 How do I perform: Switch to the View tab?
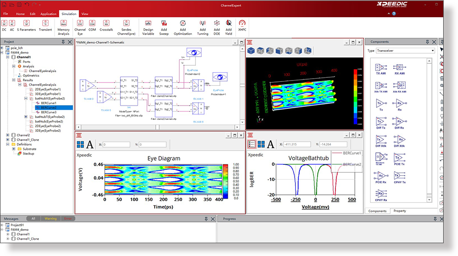(x=85, y=14)
